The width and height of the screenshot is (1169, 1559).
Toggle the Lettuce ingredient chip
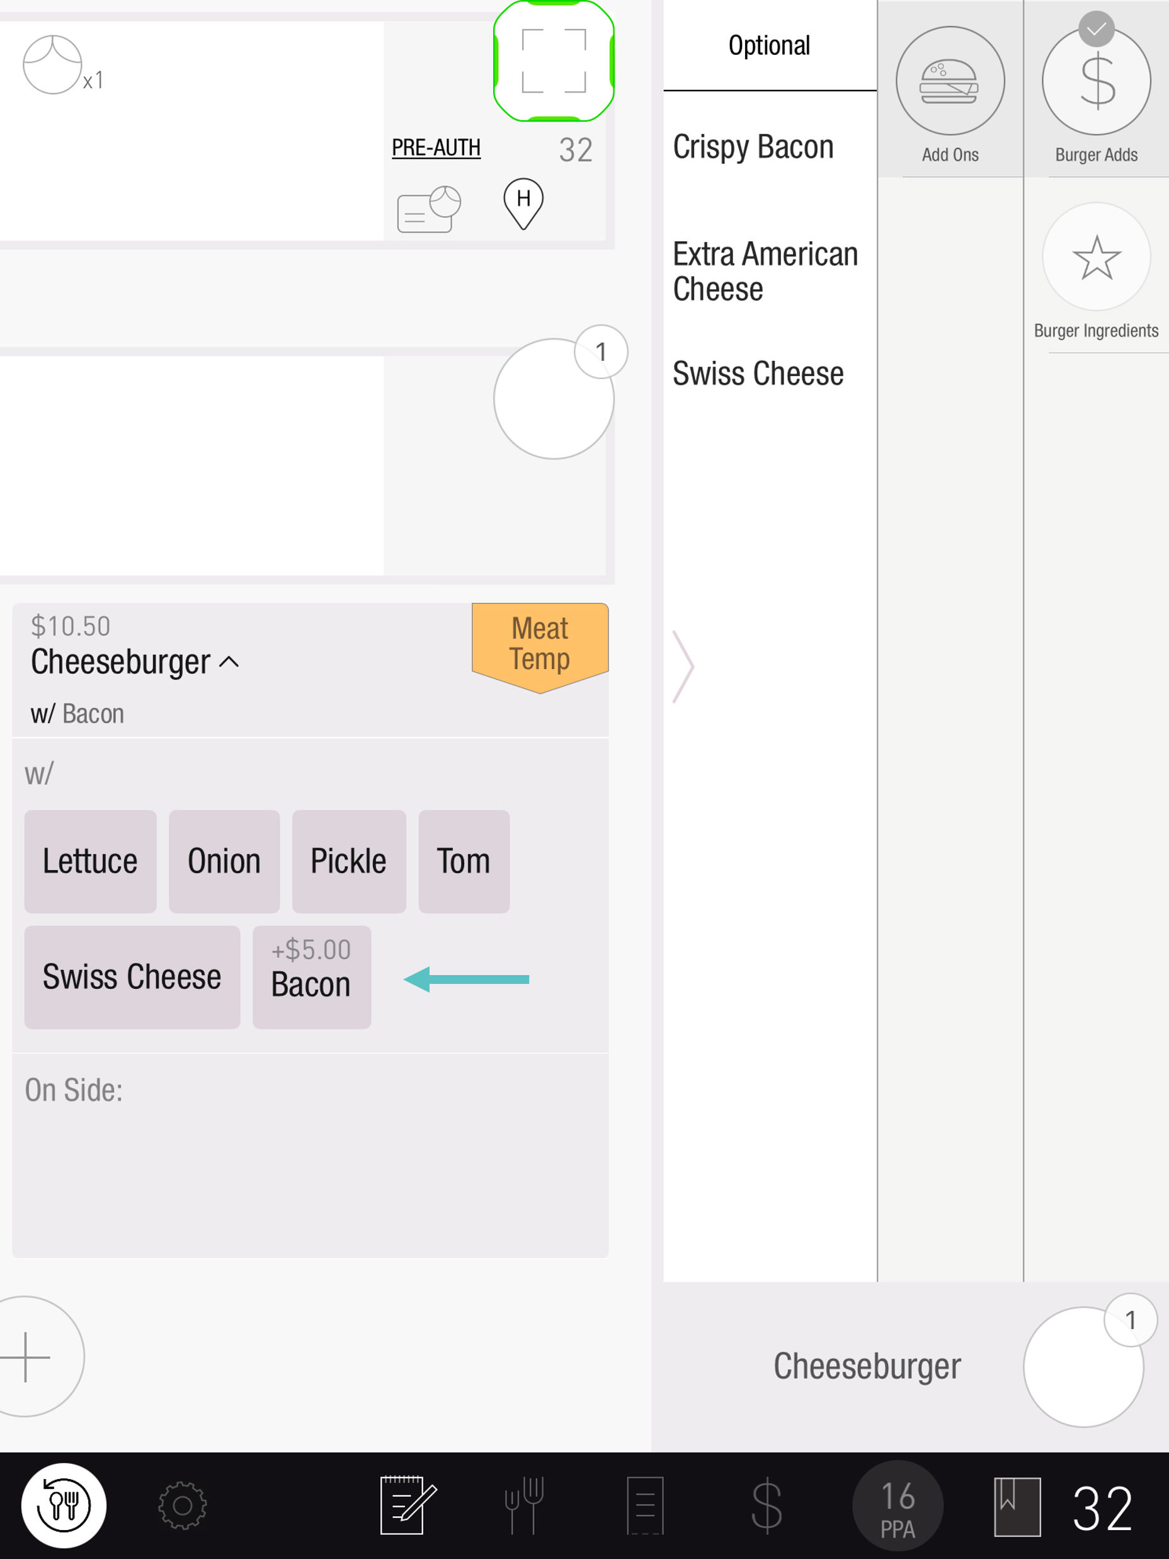[90, 861]
